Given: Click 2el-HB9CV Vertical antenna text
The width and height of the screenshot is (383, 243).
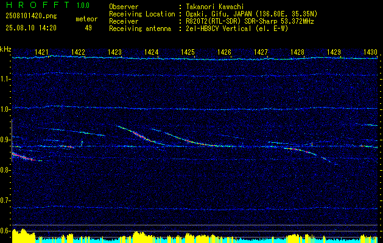Looking at the screenshot, I should coord(237,29).
